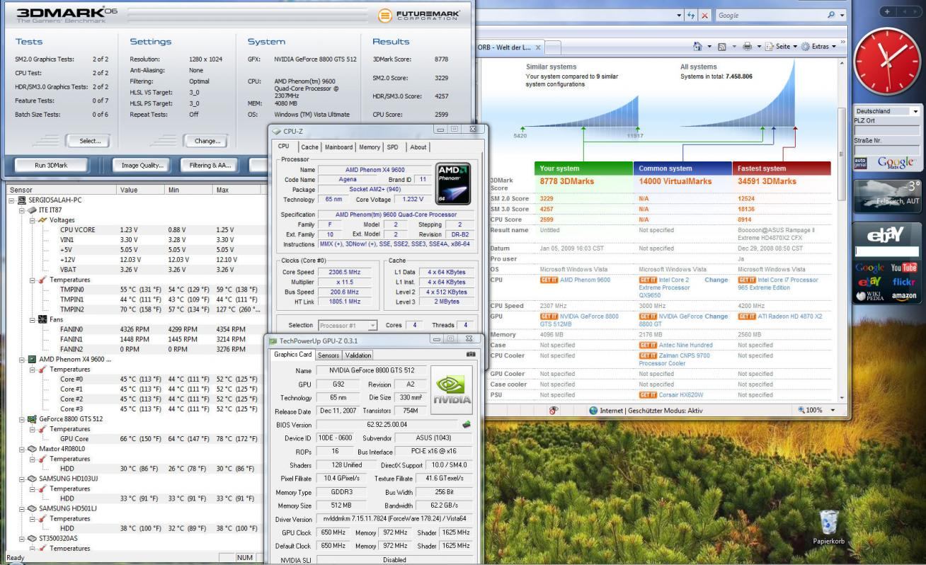Click the browser refresh icon
926x565 pixels.
690,15
